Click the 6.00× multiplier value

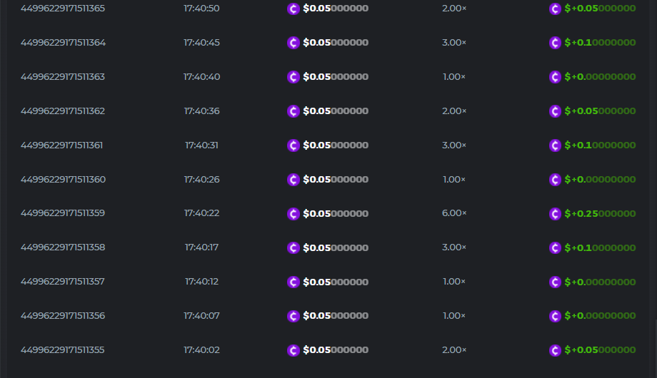tap(453, 213)
